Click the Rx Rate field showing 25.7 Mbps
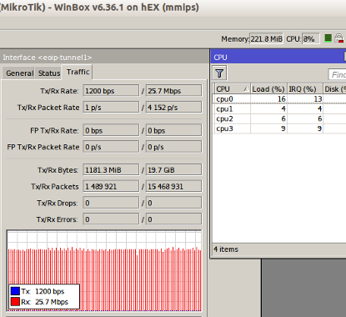The image size is (346, 317). coord(173,91)
